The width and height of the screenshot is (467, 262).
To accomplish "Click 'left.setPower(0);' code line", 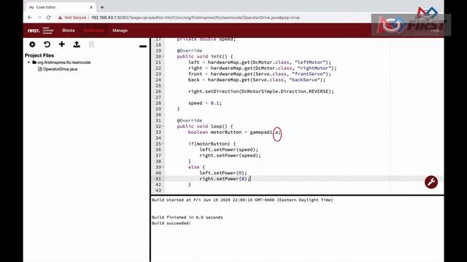I will click(223, 173).
